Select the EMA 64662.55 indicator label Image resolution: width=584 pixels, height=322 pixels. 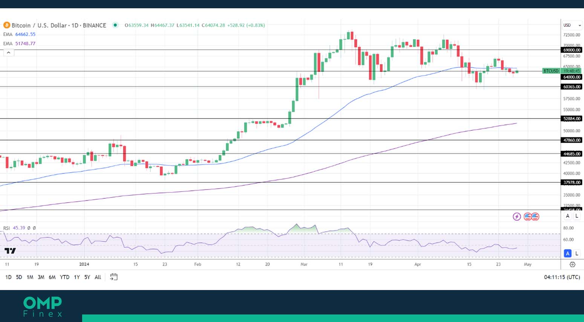click(x=19, y=34)
